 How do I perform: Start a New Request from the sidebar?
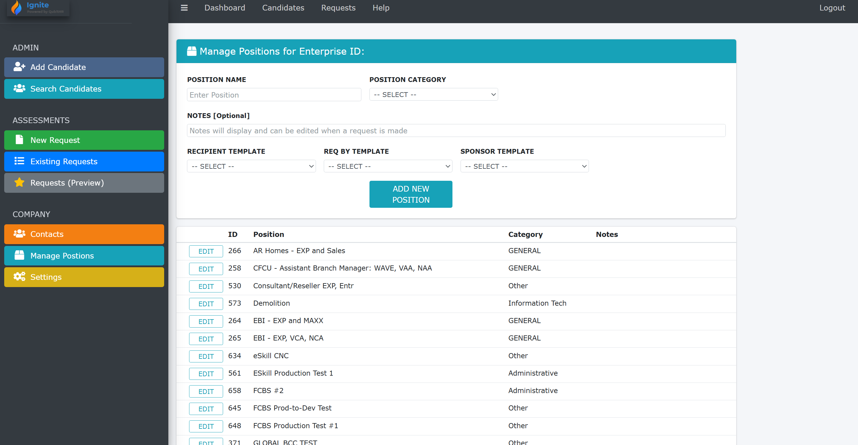[x=84, y=140]
